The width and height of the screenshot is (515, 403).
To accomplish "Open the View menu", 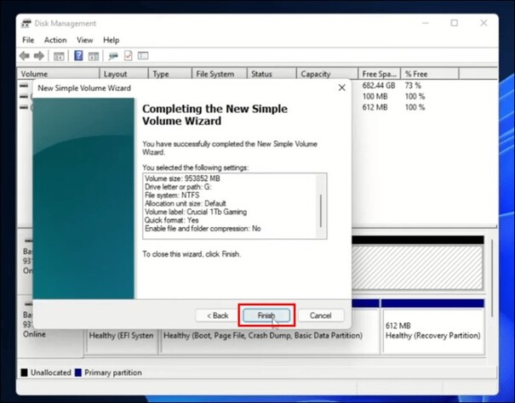I will (84, 40).
